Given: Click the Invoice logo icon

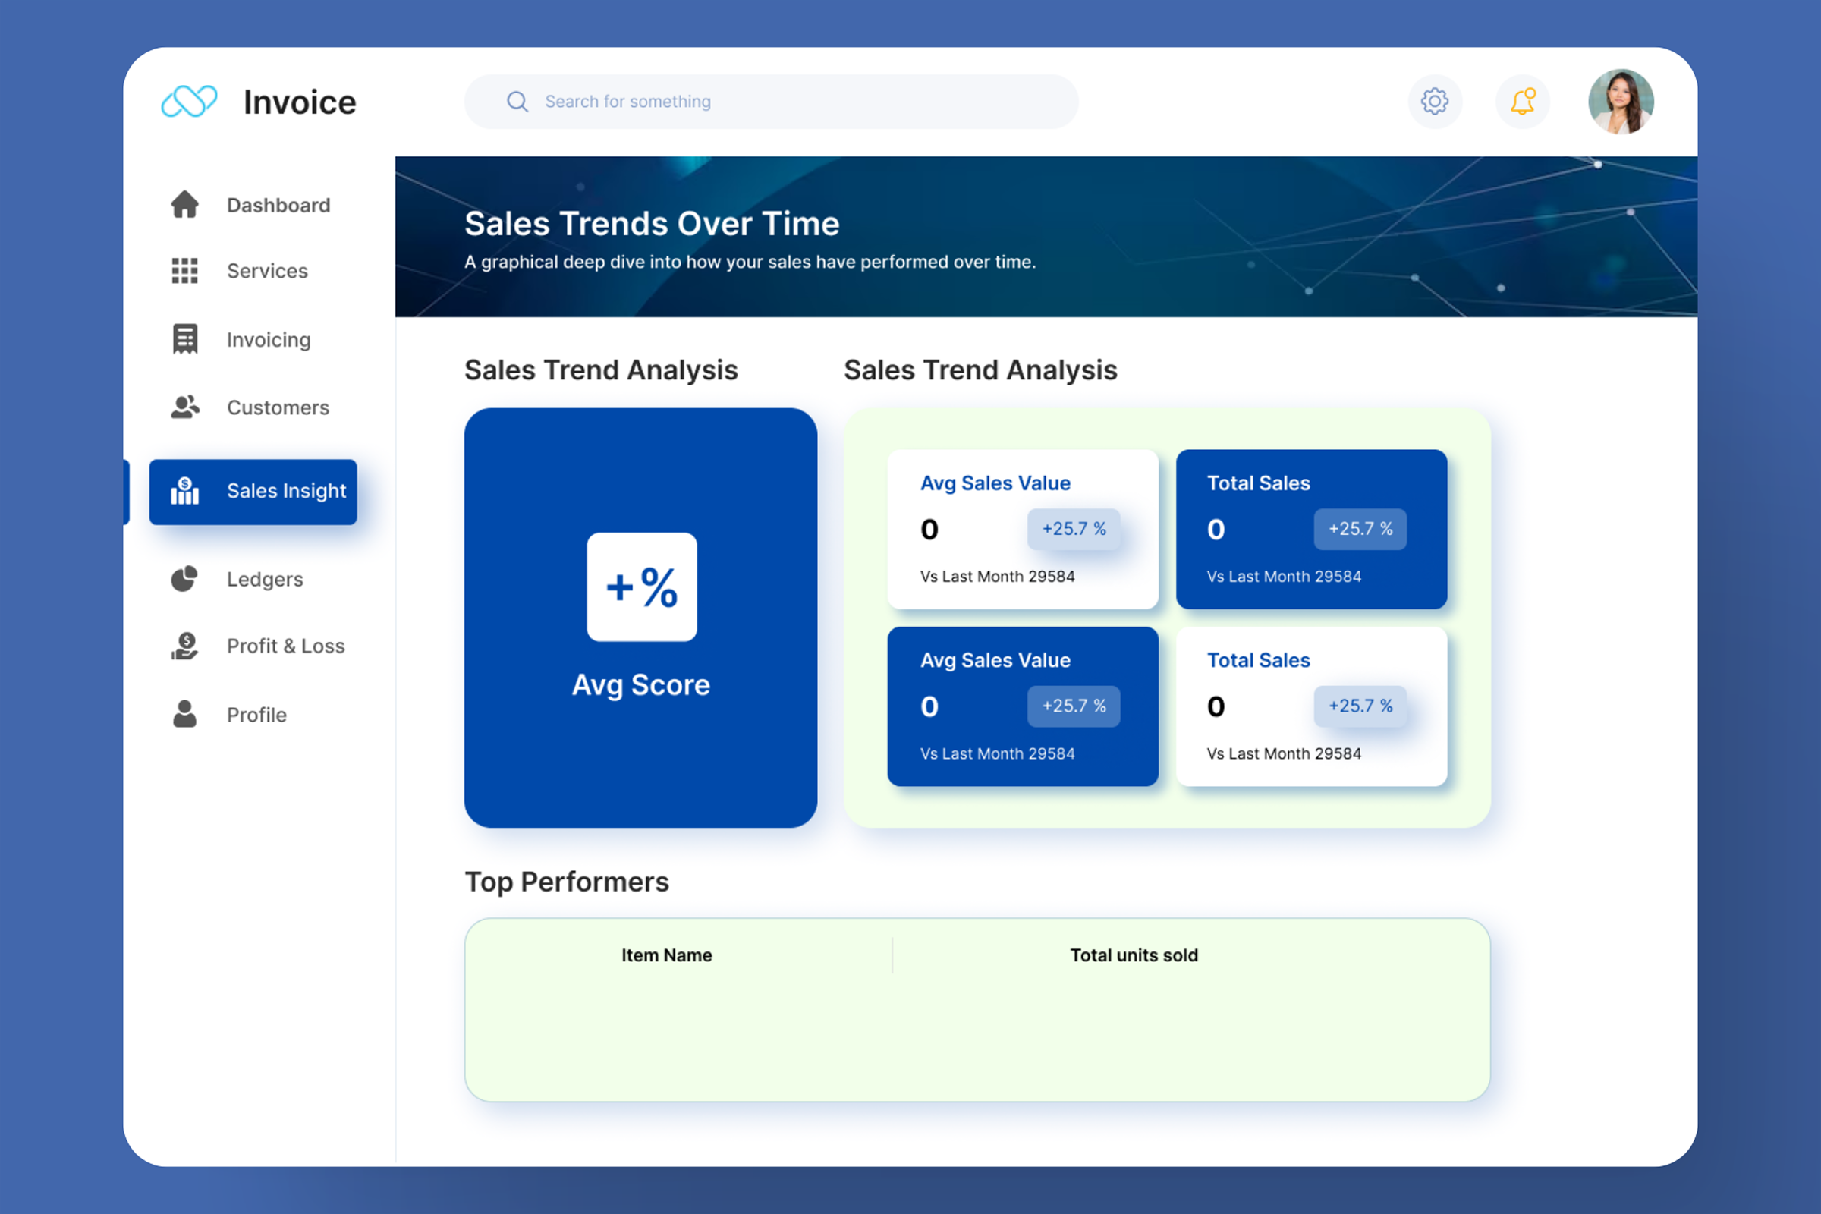Looking at the screenshot, I should (189, 102).
